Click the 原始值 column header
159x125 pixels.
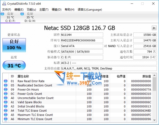pos(140,76)
